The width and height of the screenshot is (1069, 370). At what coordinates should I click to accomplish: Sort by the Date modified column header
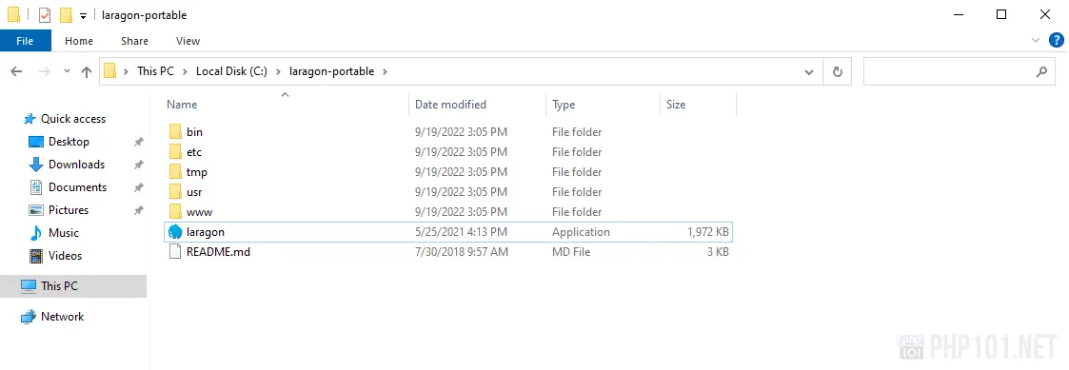pyautogui.click(x=450, y=105)
